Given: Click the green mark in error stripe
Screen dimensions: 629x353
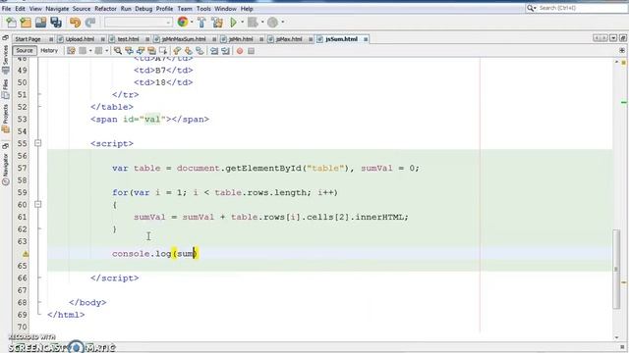Looking at the screenshot, I should [x=624, y=102].
